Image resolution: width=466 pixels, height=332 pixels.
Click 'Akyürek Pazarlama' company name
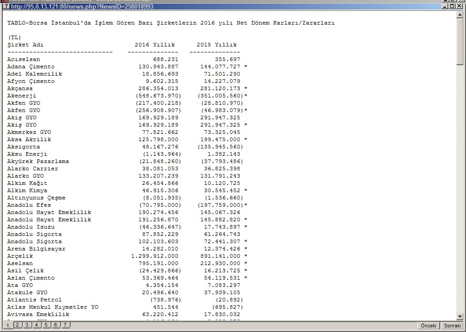[x=38, y=161]
